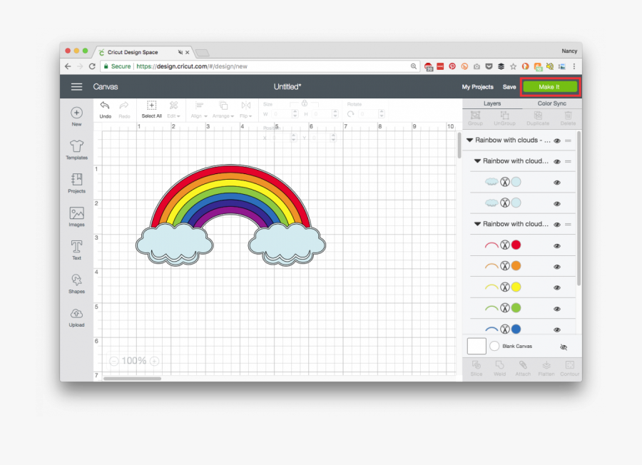
Task: Click the Undo arrow icon
Action: click(105, 106)
